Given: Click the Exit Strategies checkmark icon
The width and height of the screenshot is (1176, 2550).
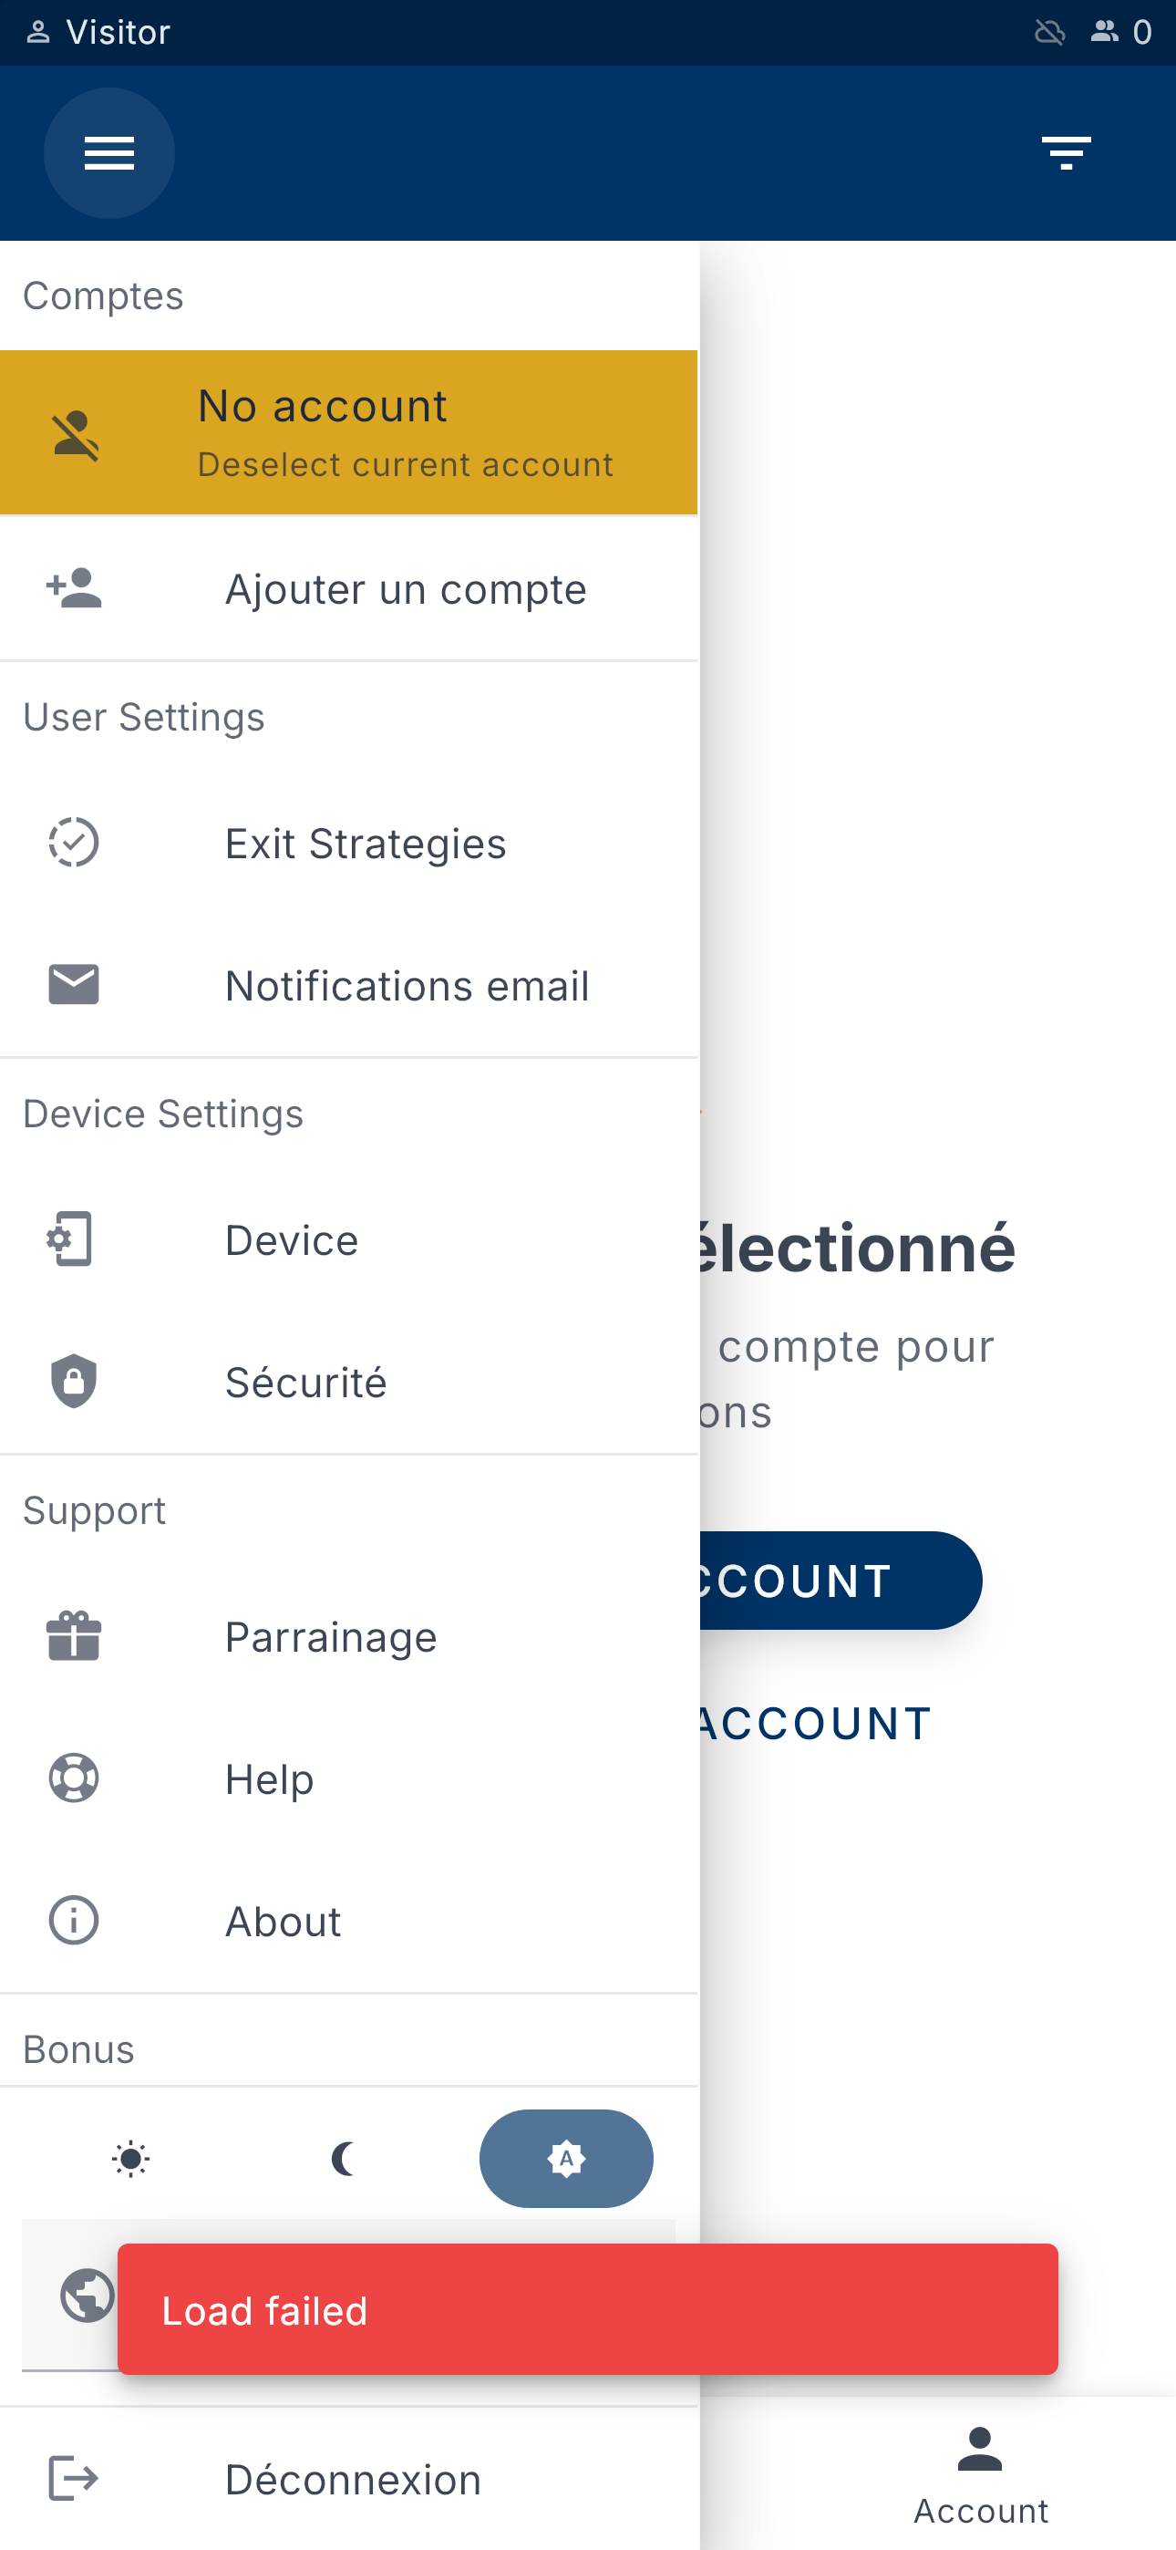Looking at the screenshot, I should tap(74, 843).
